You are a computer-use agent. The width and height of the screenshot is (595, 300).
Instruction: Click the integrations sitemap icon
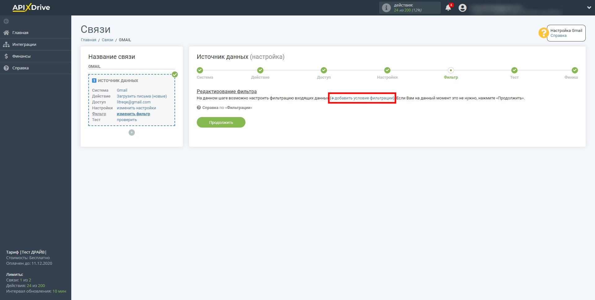6,44
